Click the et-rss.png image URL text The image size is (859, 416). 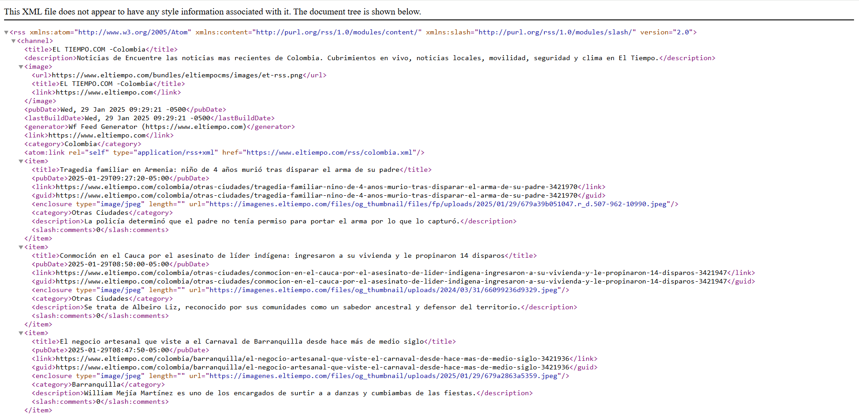pyautogui.click(x=177, y=76)
